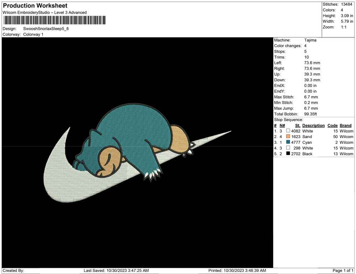Select the design name SwooshSnorlaxSleep5_8
This screenshot has height=274, width=356.
coord(46,29)
